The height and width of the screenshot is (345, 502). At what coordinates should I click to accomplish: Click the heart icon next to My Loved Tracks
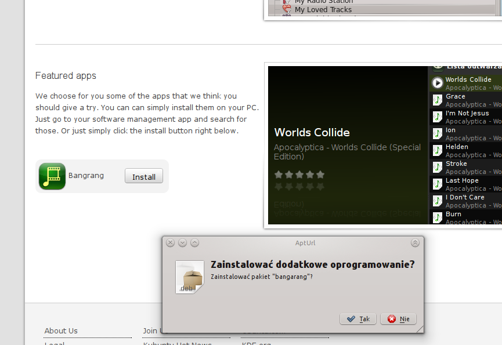tap(287, 9)
